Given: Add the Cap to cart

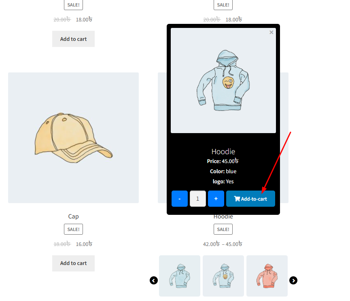Looking at the screenshot, I should (x=73, y=263).
